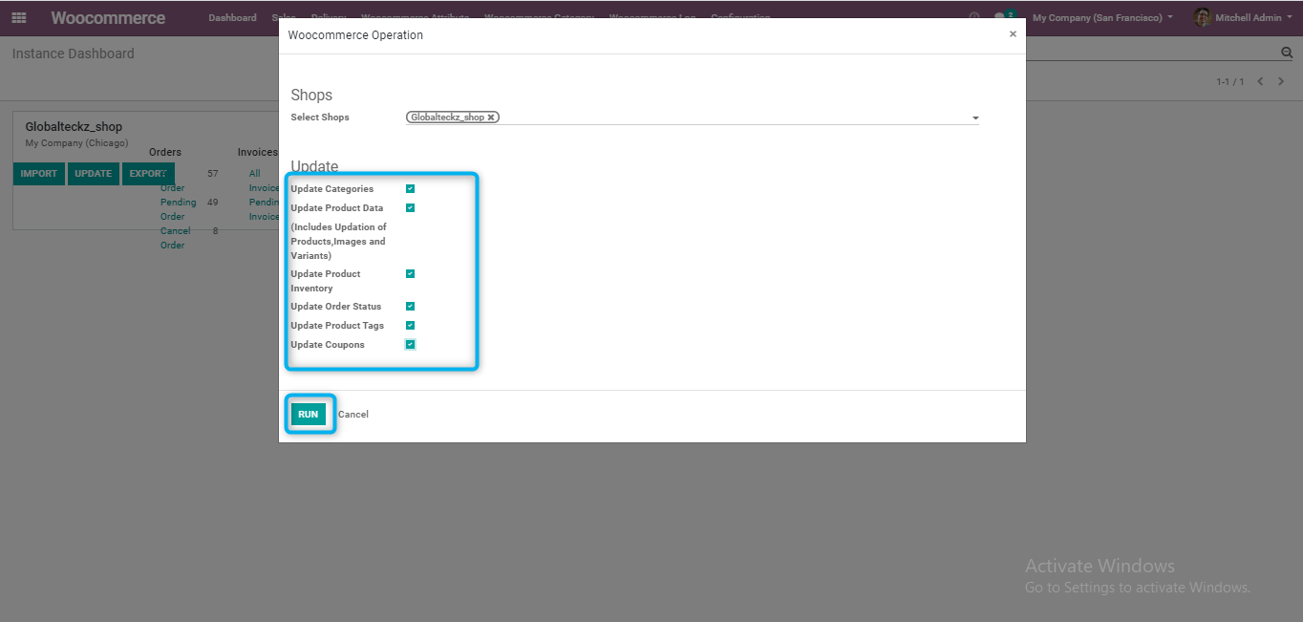Click the search magnifier icon

point(1286,54)
